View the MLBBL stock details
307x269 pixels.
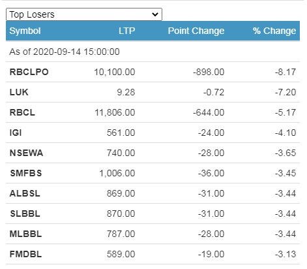tap(25, 234)
